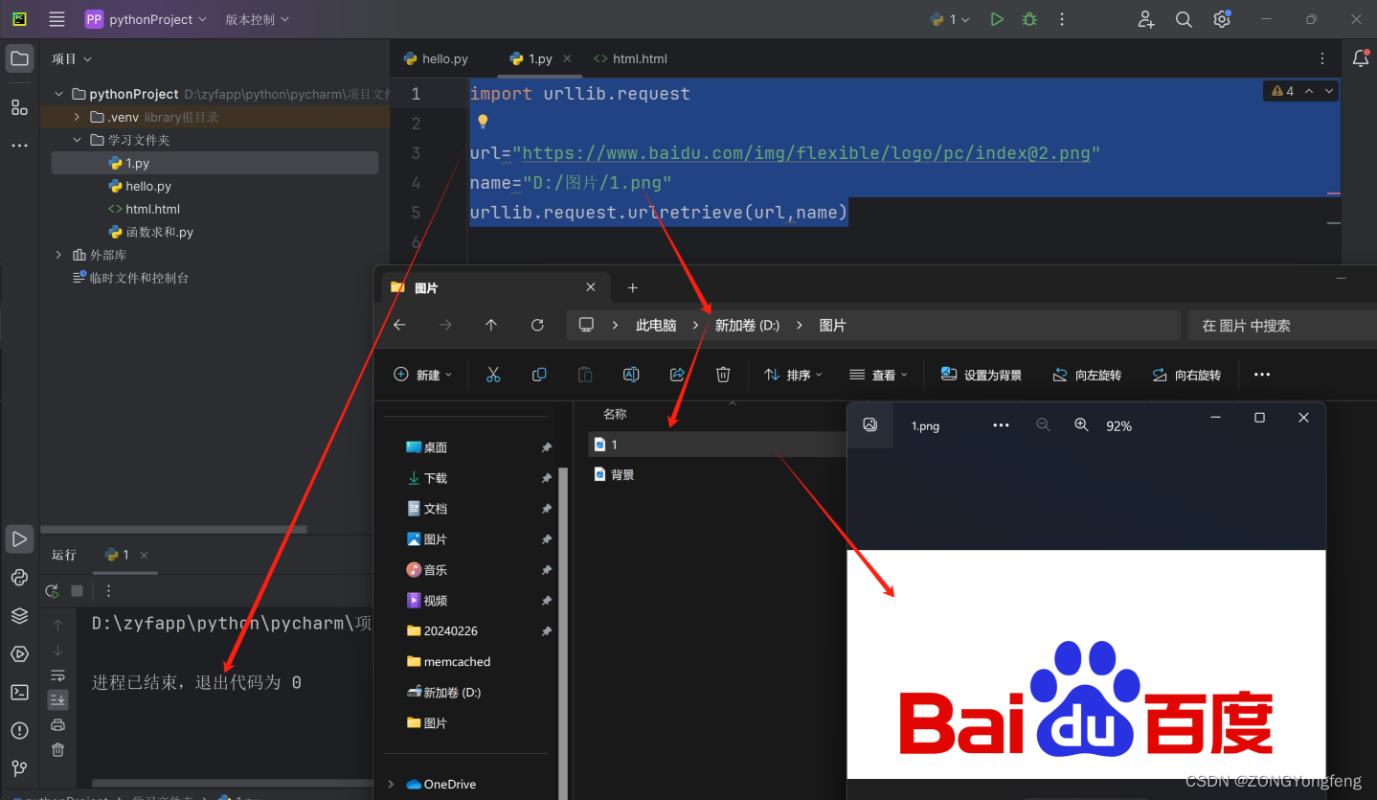The image size is (1377, 800).
Task: Click the Rename icon in File Explorer toolbar
Action: [x=631, y=375]
